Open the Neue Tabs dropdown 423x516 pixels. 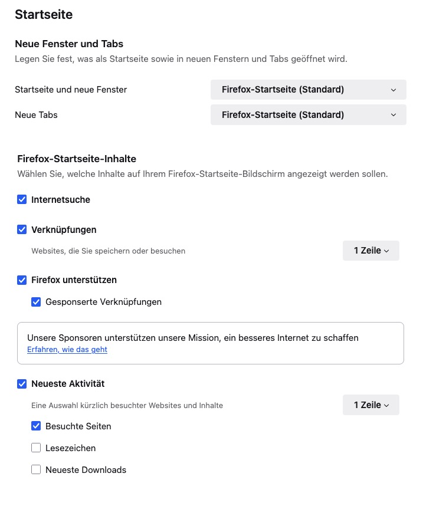click(x=308, y=115)
